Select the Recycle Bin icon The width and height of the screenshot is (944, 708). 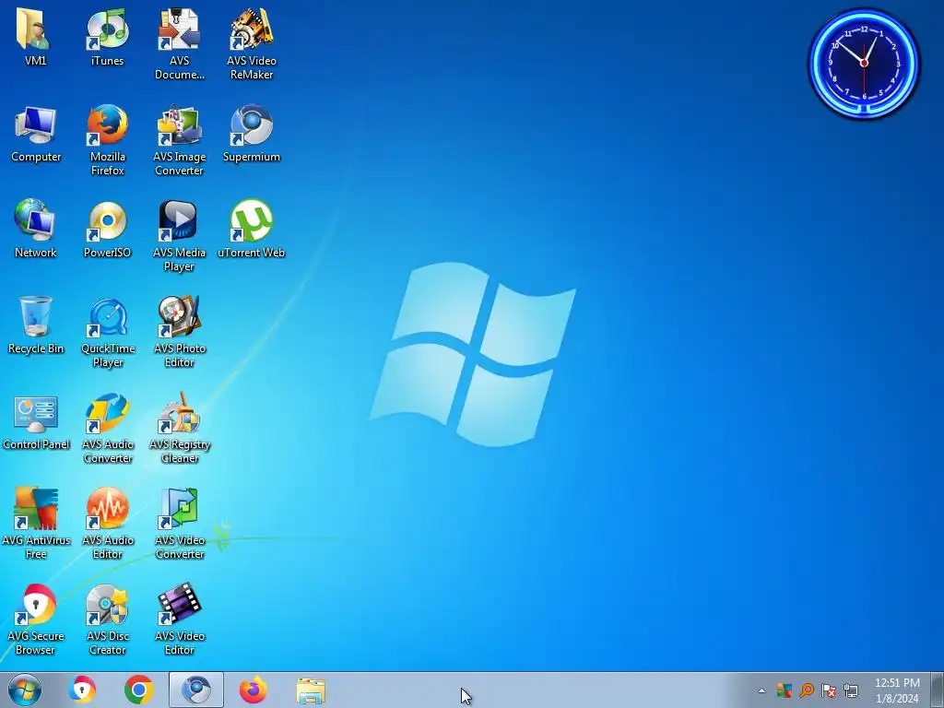[x=36, y=325]
